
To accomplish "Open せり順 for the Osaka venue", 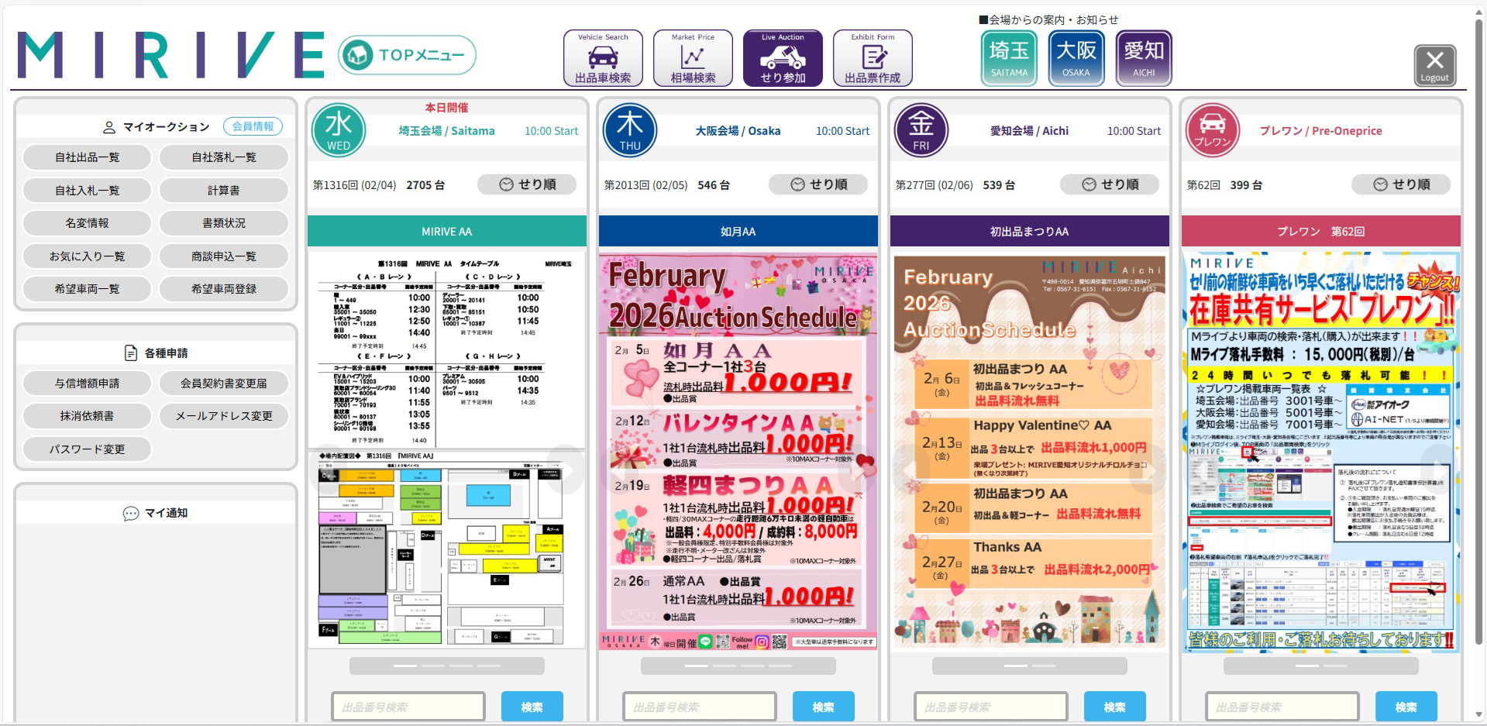I will pos(818,184).
